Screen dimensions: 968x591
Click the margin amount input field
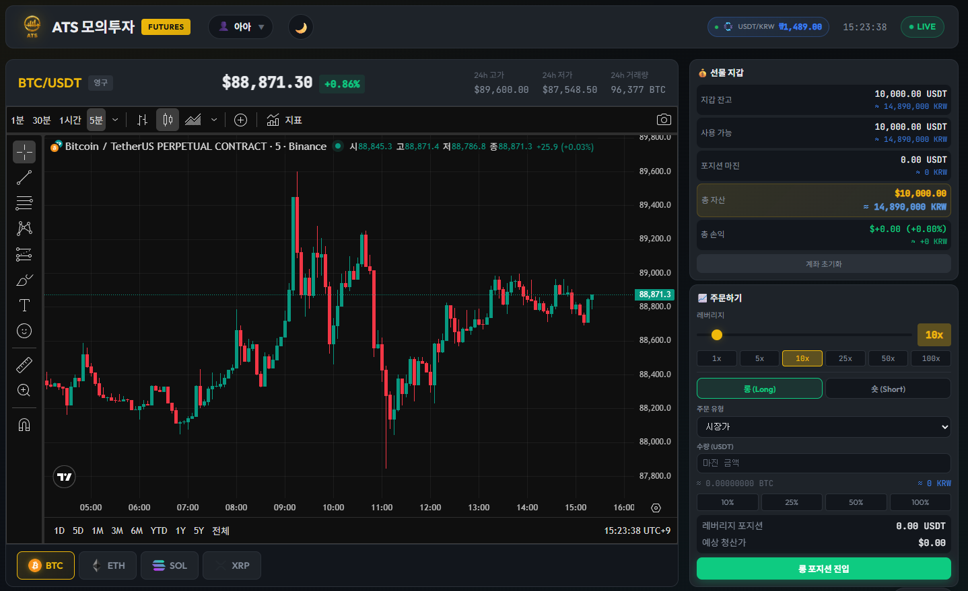[x=823, y=463]
